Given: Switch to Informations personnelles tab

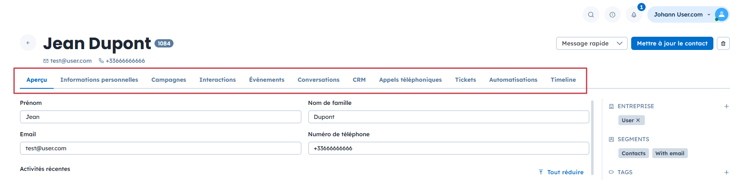Looking at the screenshot, I should 99,80.
